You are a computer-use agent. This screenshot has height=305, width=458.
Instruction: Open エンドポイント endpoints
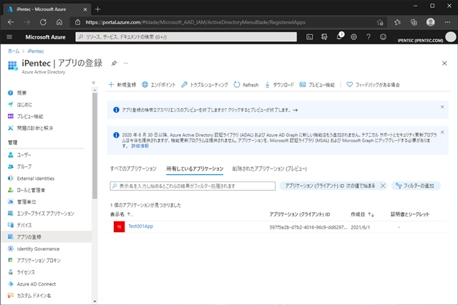pyautogui.click(x=159, y=85)
